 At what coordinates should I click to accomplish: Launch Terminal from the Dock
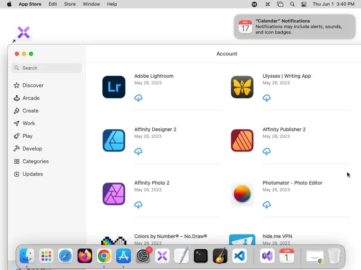(201, 256)
